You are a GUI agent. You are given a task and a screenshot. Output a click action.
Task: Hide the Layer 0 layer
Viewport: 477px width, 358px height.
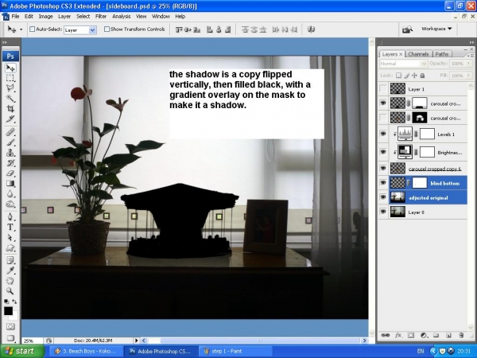383,212
